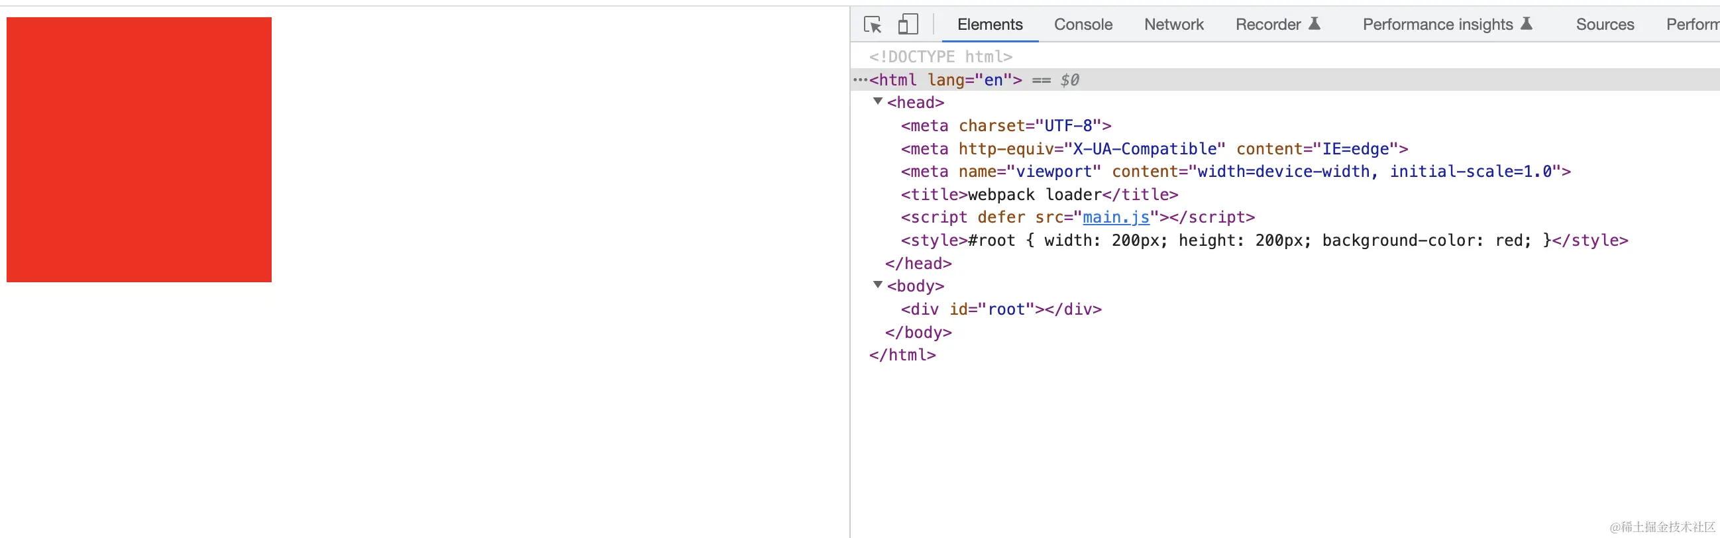This screenshot has height=538, width=1720.
Task: Open the main.js script link
Action: click(x=1116, y=217)
